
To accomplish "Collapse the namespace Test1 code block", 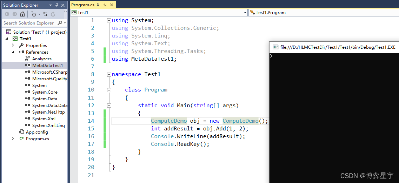I will pos(109,74).
